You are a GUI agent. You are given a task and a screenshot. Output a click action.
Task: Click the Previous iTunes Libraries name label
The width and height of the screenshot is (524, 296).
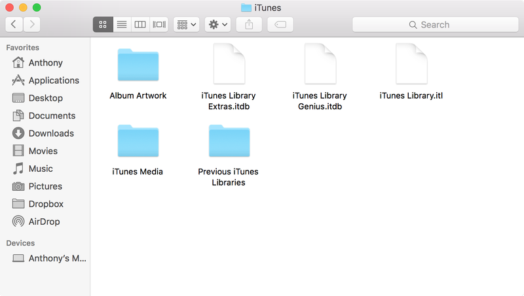(x=229, y=177)
